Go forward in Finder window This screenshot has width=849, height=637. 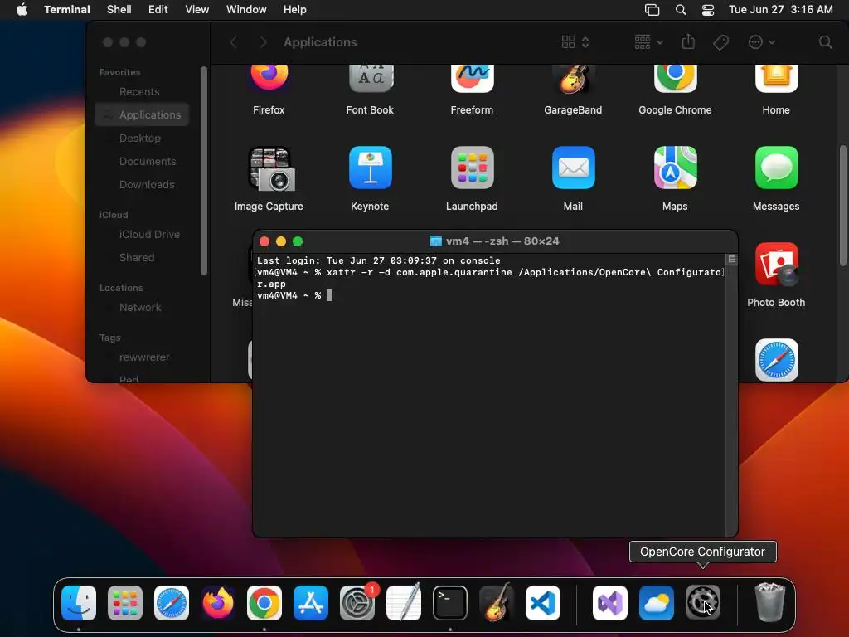[x=263, y=42]
